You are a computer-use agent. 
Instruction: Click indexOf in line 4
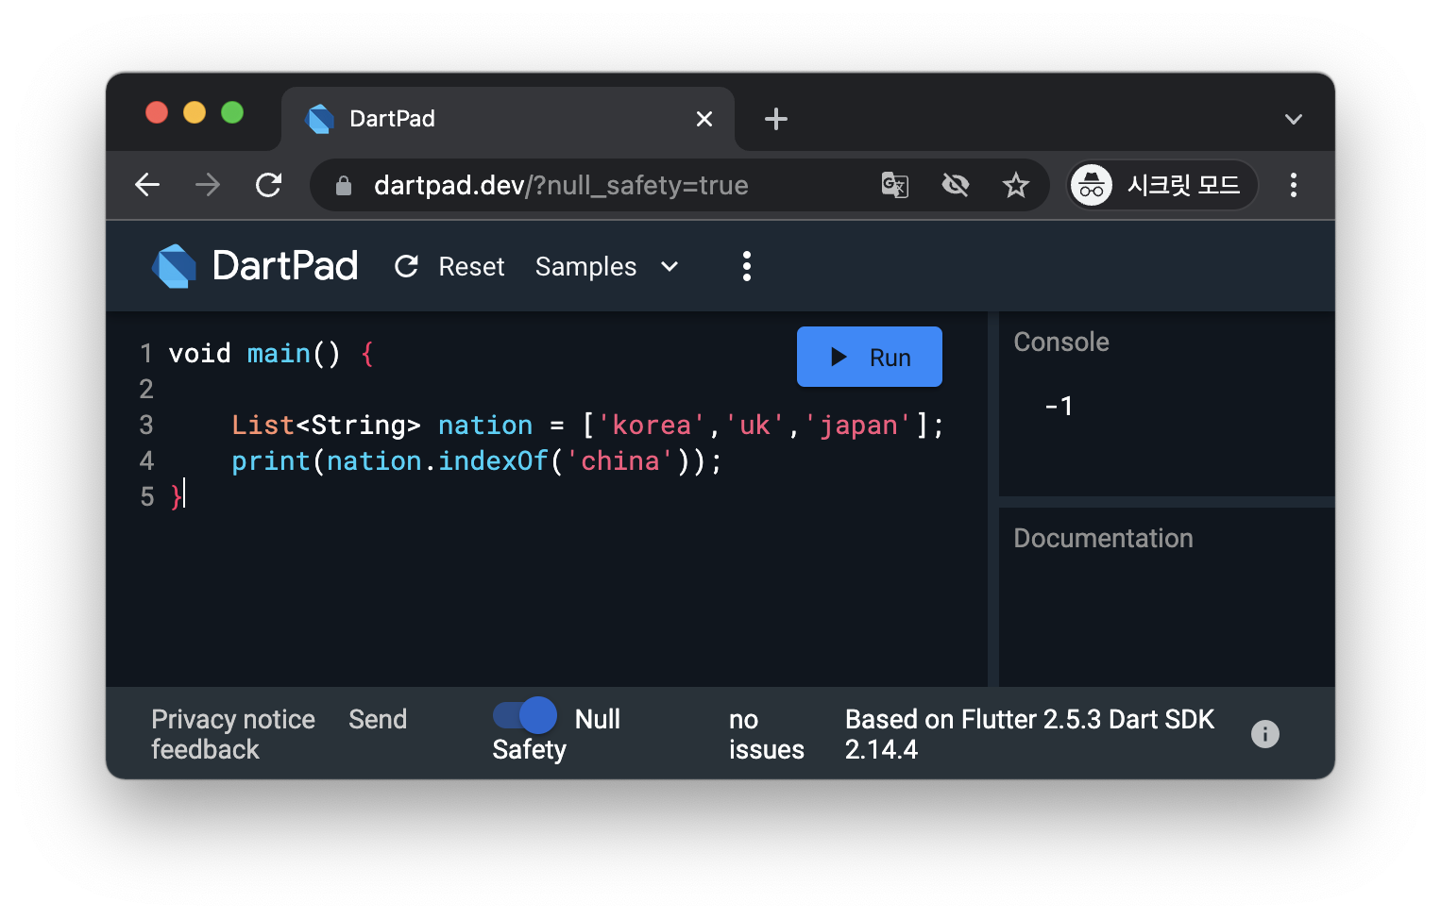pyautogui.click(x=493, y=460)
